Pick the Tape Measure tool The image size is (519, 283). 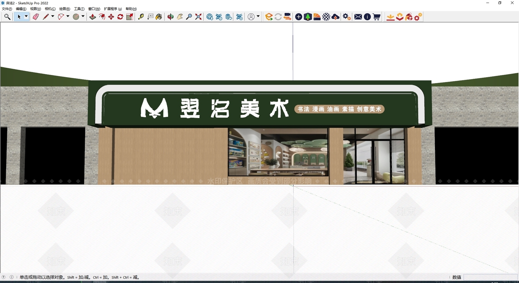(x=141, y=17)
